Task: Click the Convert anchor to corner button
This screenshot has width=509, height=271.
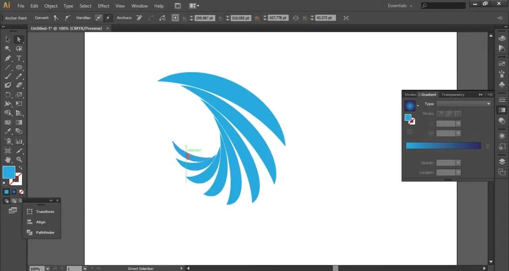Action: (x=56, y=18)
